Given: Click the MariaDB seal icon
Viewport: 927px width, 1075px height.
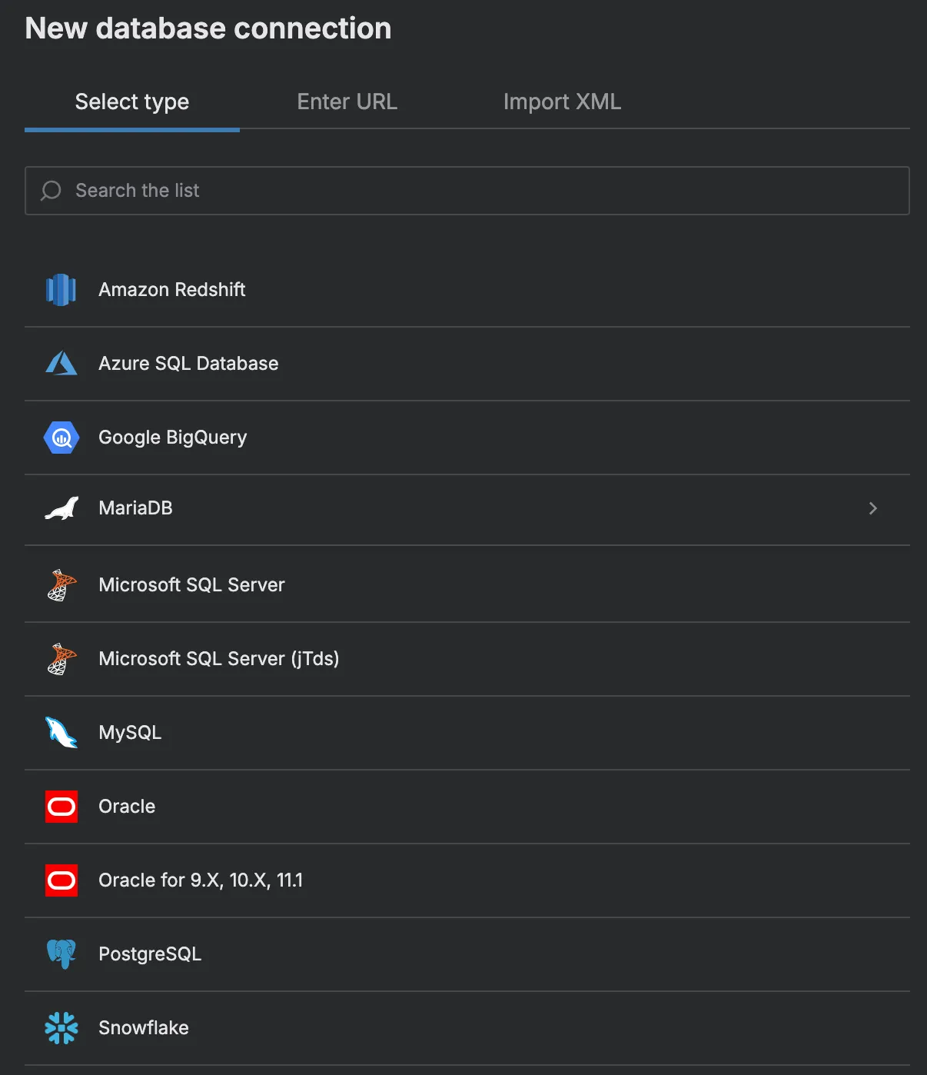Looking at the screenshot, I should 61,508.
